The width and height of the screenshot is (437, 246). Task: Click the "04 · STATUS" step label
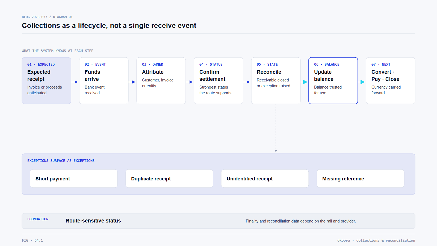211,65
